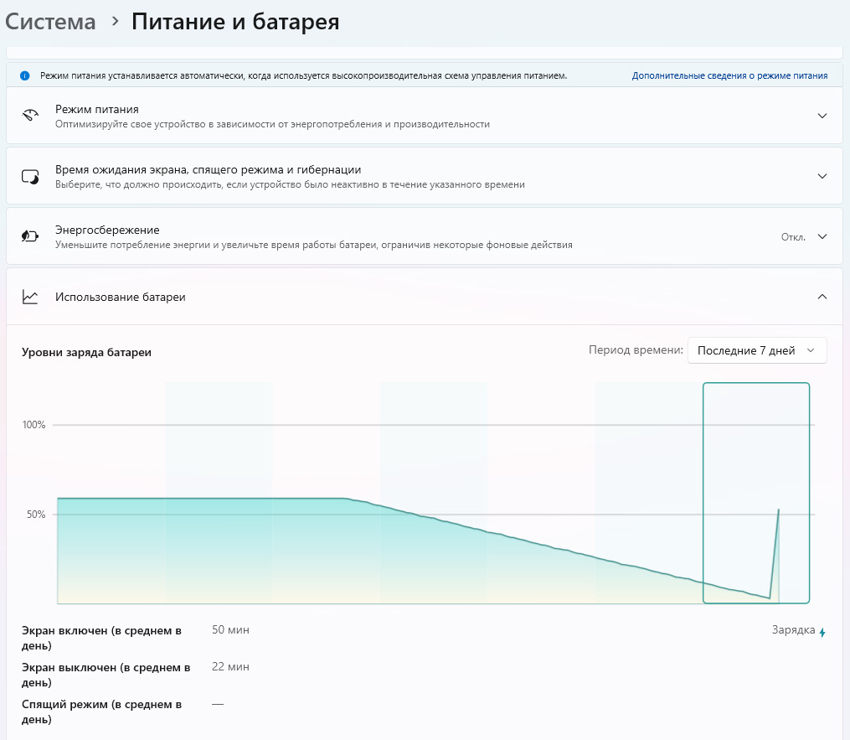Click the Энергосбережение battery leaf icon

pos(31,236)
